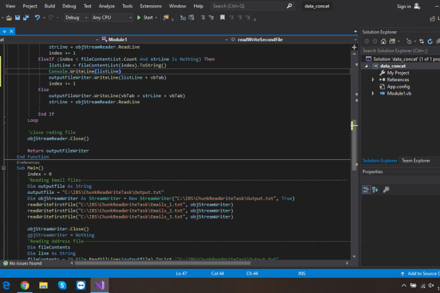
Task: Open Solution Configurations Debug dropdown
Action: click(76, 17)
